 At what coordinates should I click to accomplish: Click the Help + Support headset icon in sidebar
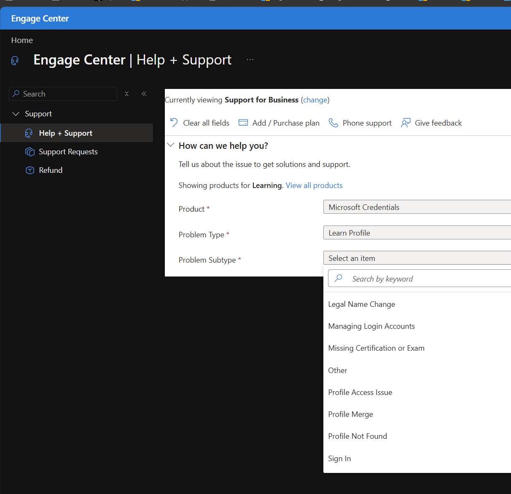coord(29,133)
